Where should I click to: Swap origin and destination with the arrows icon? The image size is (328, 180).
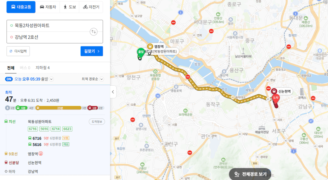tap(94, 32)
